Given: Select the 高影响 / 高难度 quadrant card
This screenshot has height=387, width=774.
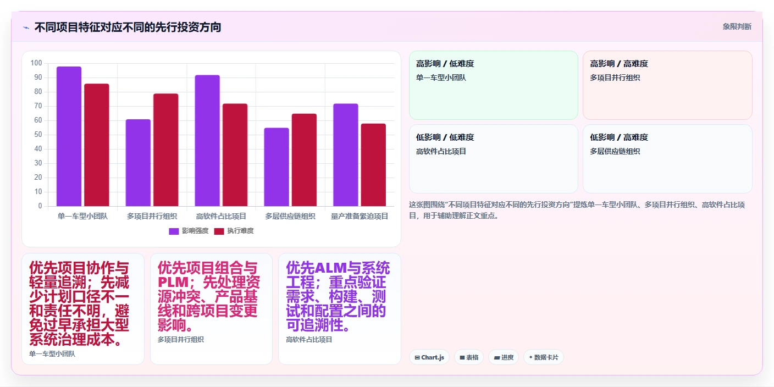Looking at the screenshot, I should [x=667, y=85].
